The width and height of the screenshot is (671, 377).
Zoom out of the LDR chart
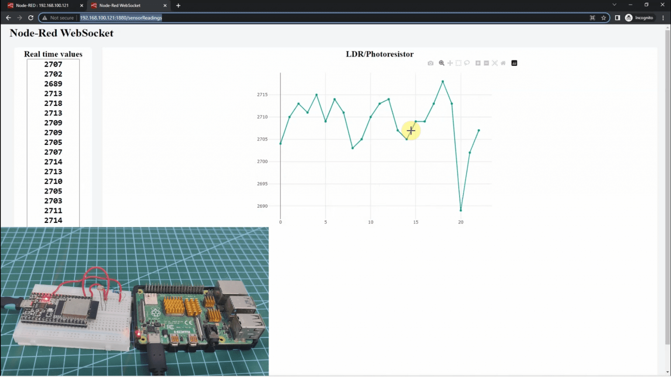tap(486, 63)
